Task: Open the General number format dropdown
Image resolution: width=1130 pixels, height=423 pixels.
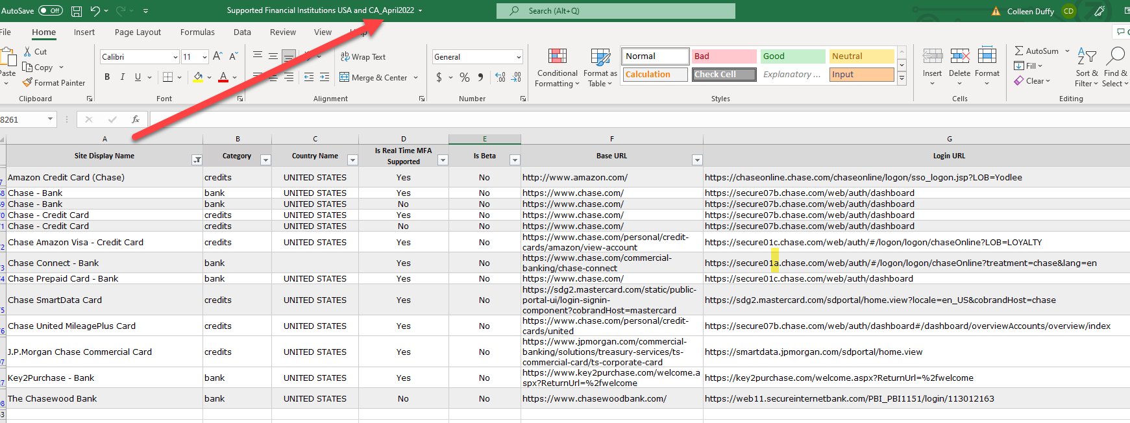Action: (519, 57)
